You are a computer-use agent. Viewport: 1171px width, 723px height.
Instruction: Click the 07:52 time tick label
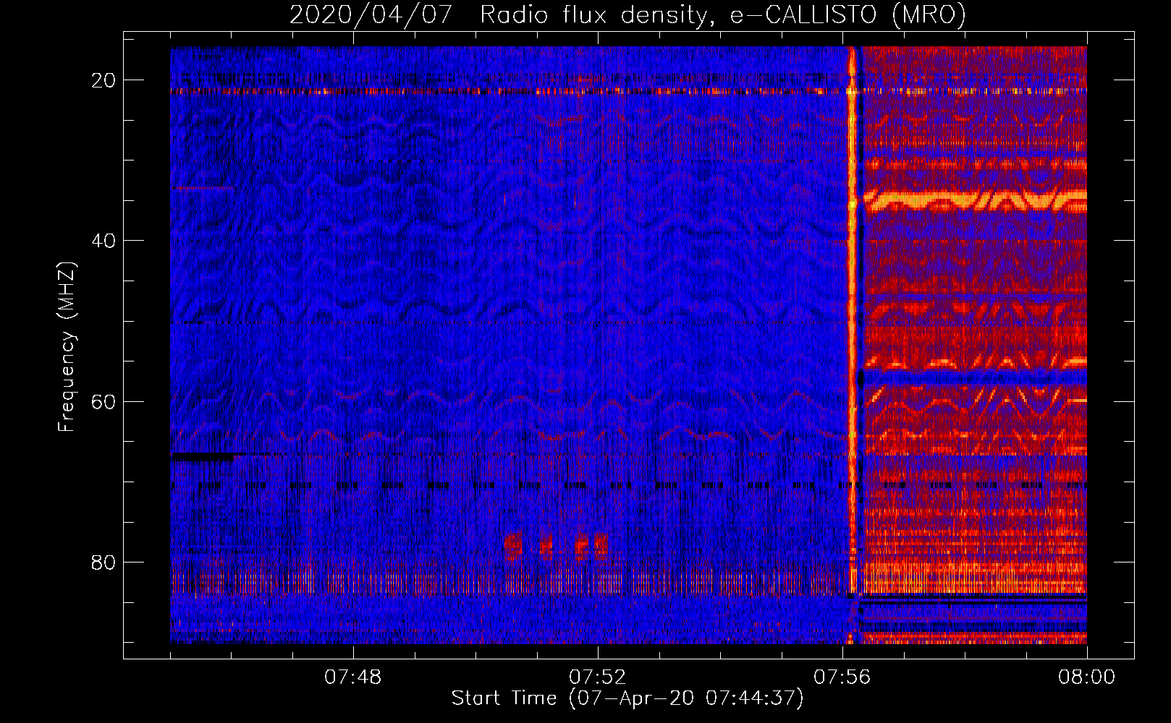(597, 677)
